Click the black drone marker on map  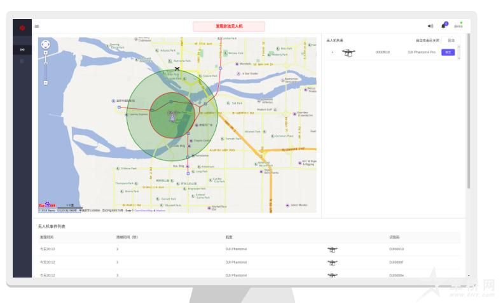point(177,68)
